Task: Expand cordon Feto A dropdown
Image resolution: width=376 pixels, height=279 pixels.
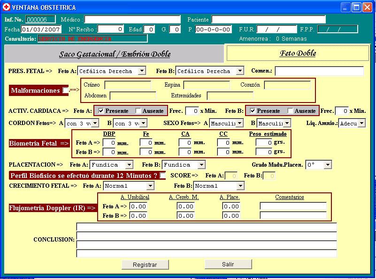Action: (x=95, y=123)
